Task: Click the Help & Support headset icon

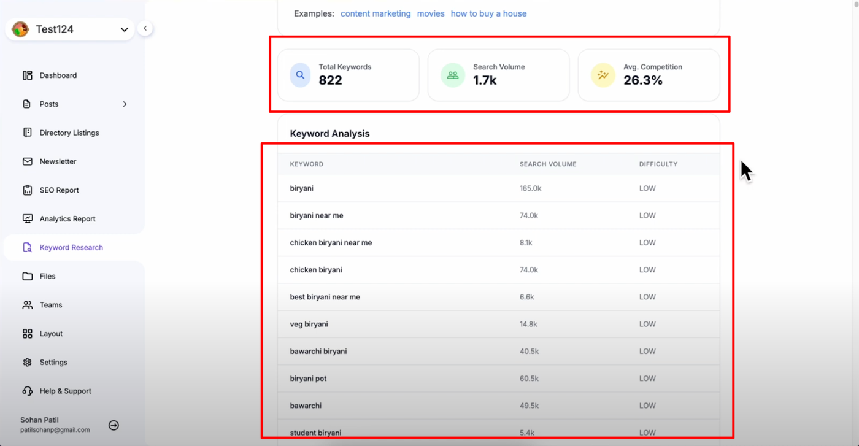Action: pyautogui.click(x=28, y=391)
